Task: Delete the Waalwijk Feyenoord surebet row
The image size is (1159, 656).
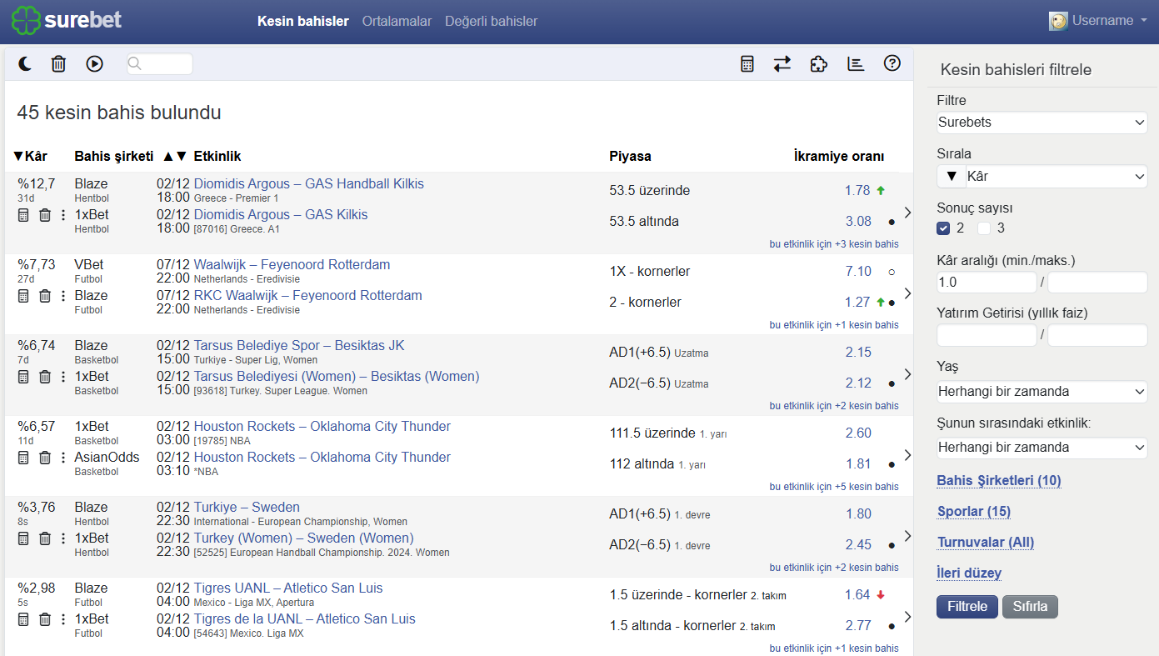Action: [45, 296]
